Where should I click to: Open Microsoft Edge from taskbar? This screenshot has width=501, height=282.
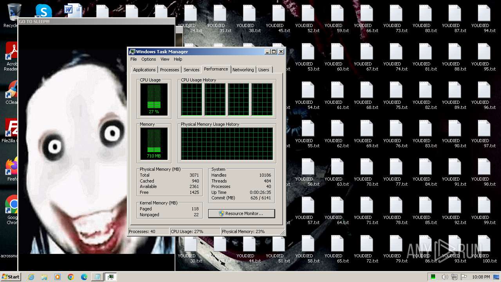(x=84, y=277)
